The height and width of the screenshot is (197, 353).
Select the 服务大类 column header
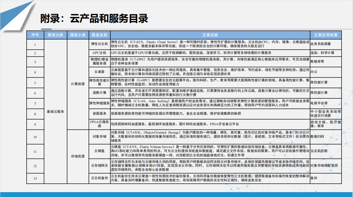tap(55, 35)
